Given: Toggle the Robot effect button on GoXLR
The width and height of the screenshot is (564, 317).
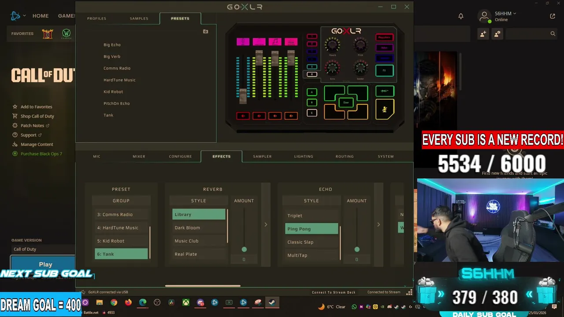Looking at the screenshot, I should click(385, 48).
